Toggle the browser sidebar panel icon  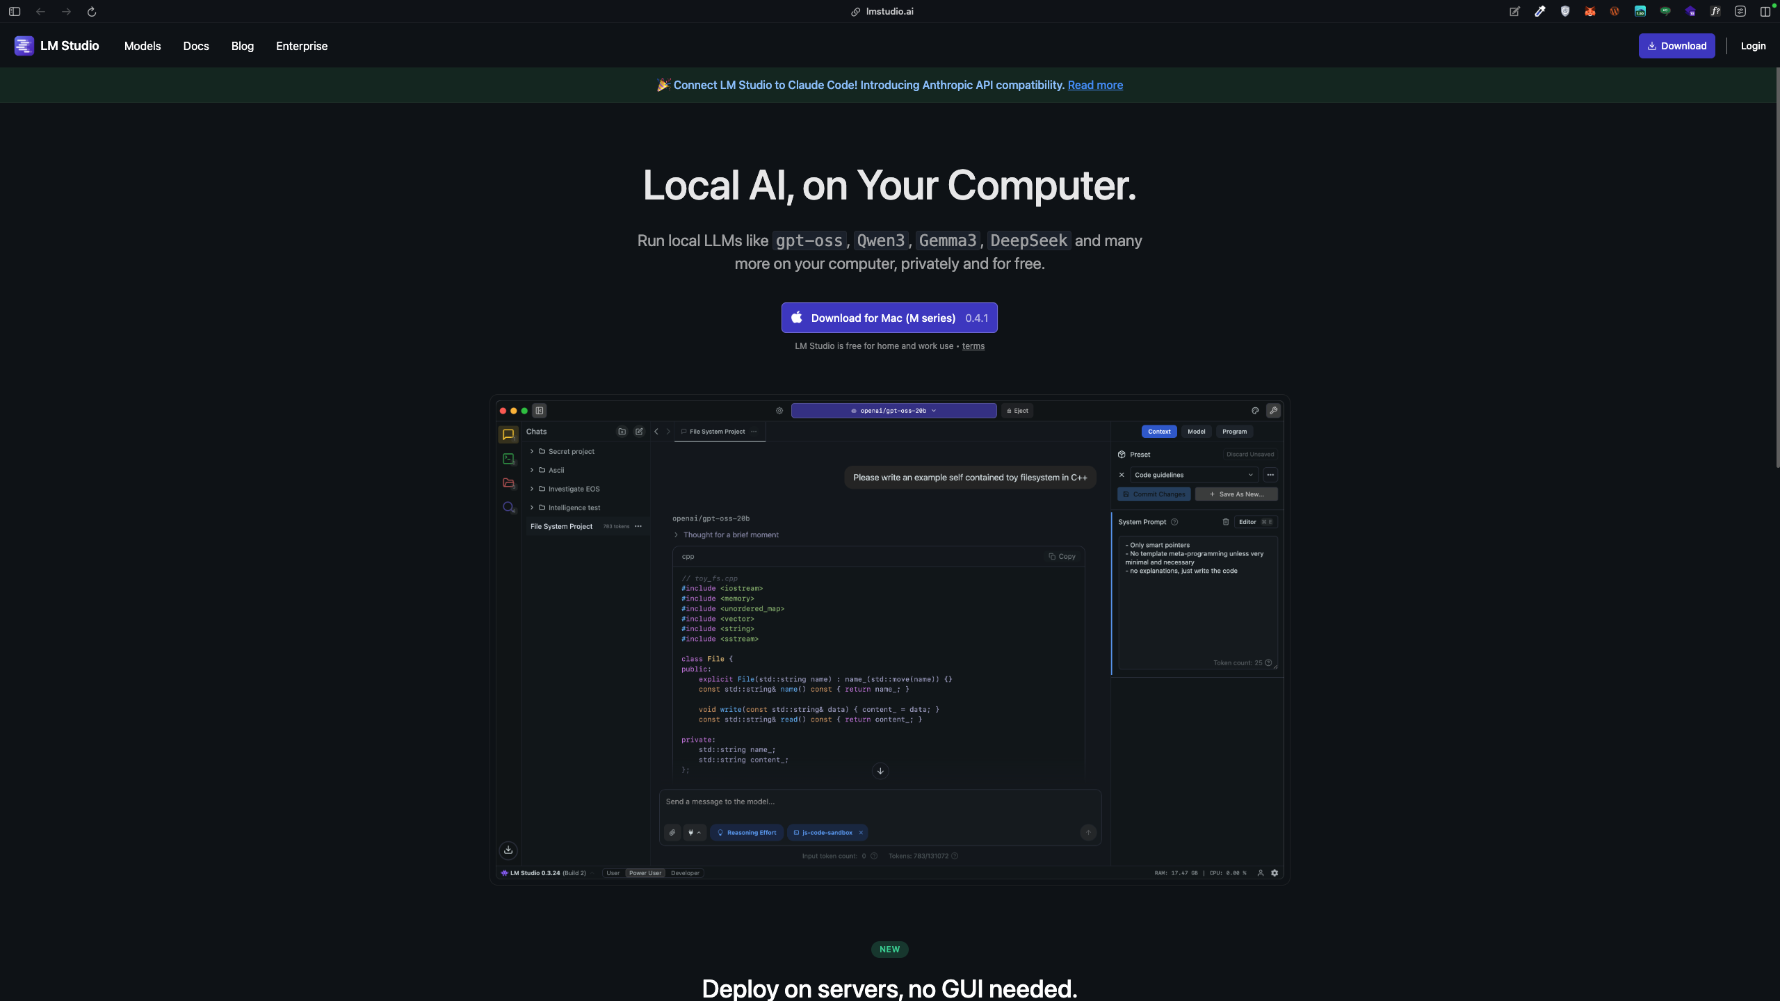click(15, 11)
